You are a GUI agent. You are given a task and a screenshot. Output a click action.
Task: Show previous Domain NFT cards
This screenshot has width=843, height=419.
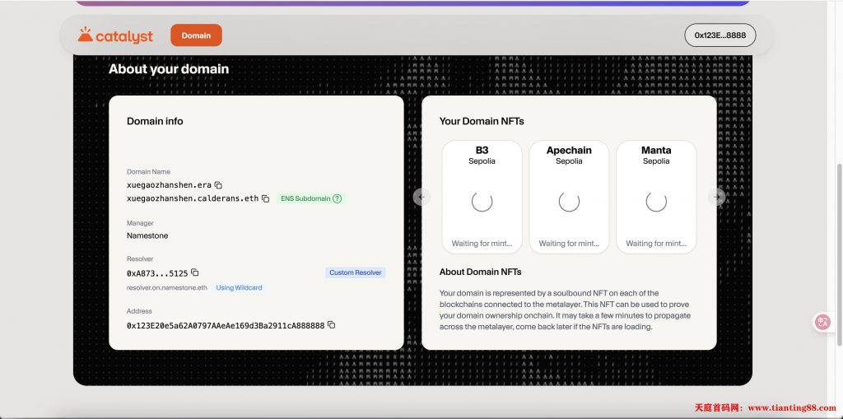(x=421, y=197)
